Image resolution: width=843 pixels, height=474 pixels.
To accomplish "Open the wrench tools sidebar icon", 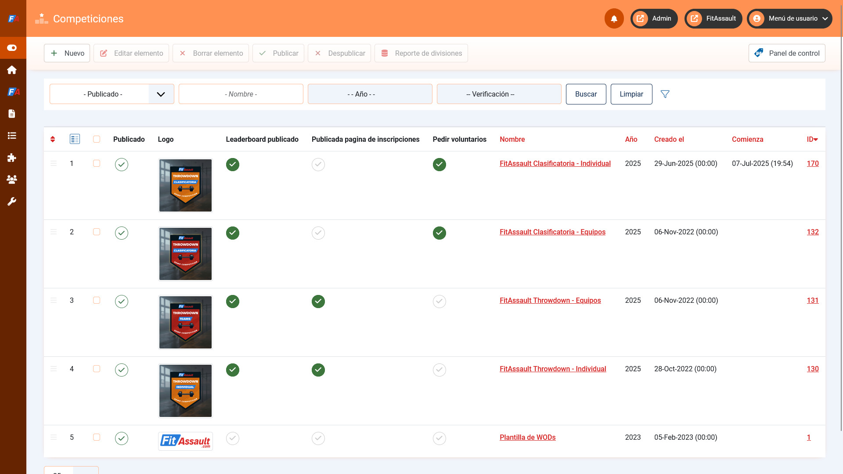I will [x=12, y=201].
